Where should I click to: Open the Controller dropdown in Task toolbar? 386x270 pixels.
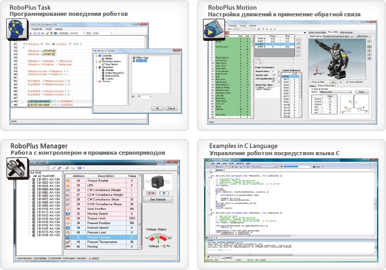click(84, 33)
